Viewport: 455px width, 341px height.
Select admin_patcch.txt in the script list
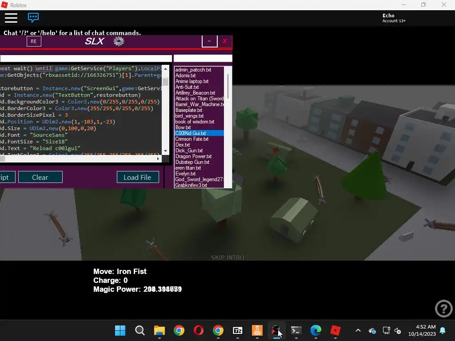coord(199,70)
